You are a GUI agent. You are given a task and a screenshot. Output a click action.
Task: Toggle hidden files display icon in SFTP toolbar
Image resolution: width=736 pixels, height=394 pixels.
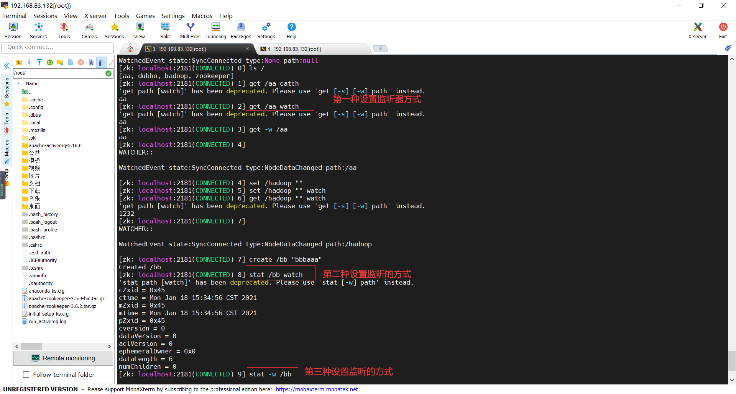pos(101,62)
